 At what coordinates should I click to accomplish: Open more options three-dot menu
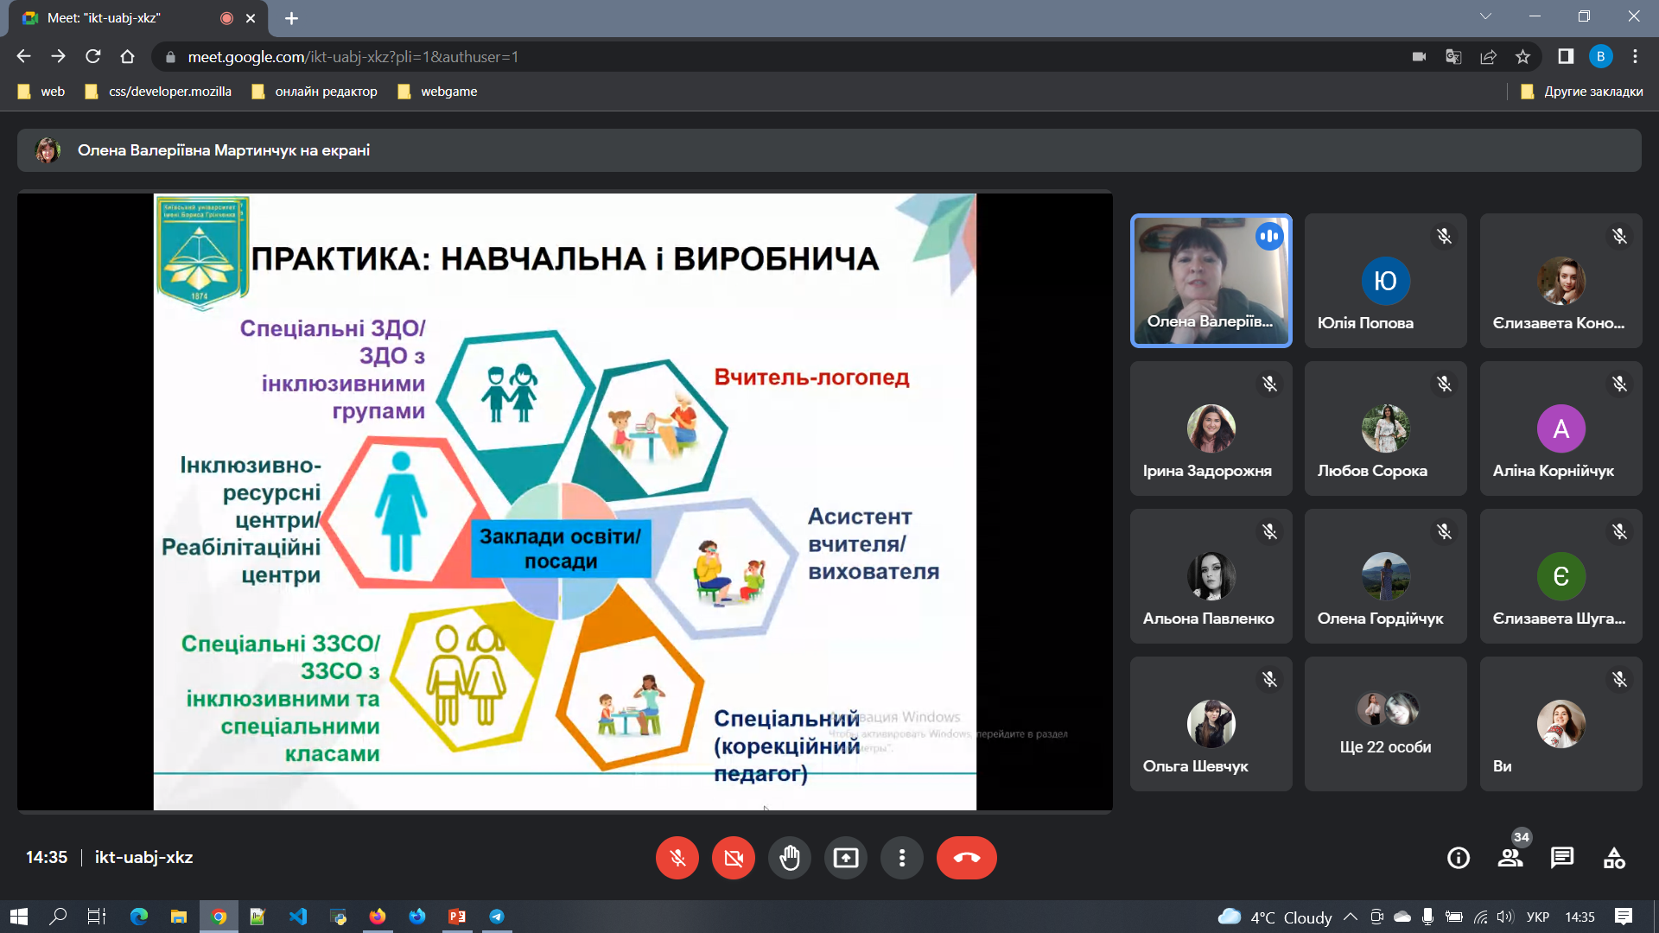click(902, 858)
